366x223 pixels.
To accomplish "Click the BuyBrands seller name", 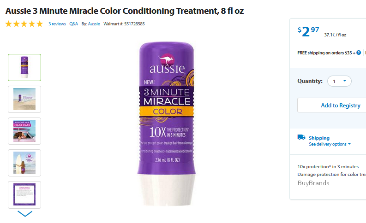I will tap(313, 183).
